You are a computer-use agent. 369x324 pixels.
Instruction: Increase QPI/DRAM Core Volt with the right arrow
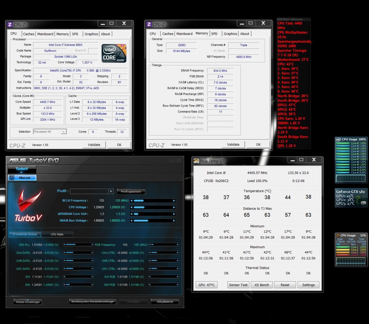(174, 214)
